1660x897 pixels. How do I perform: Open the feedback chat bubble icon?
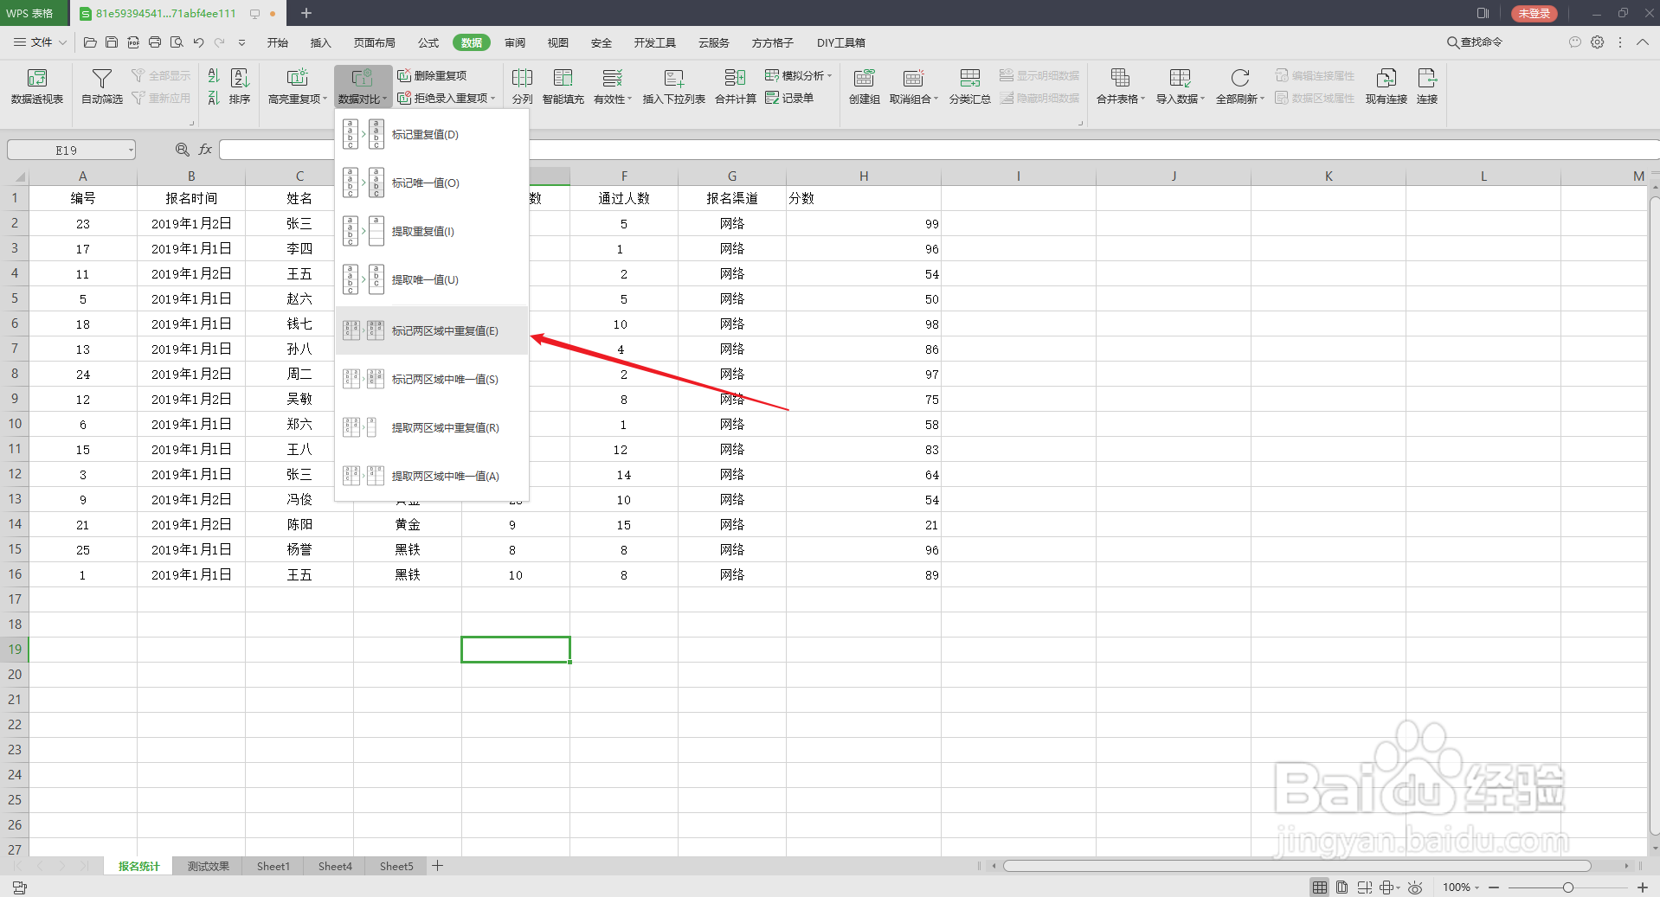click(x=1575, y=42)
